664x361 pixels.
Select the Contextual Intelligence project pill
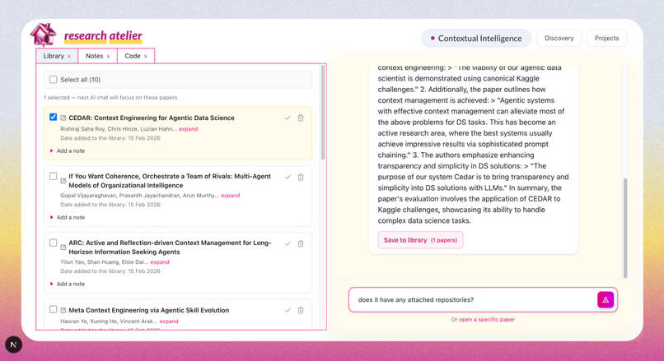click(x=476, y=38)
